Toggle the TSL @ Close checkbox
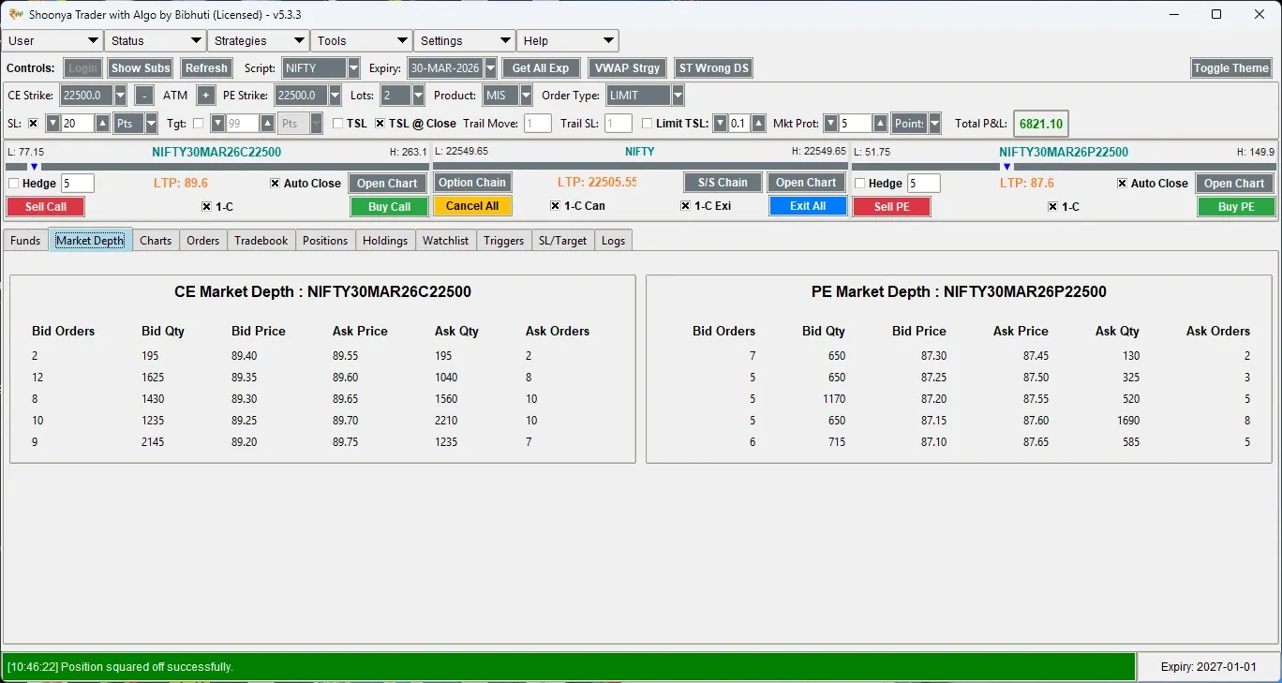Screen dimensions: 1282x683 click(x=380, y=124)
